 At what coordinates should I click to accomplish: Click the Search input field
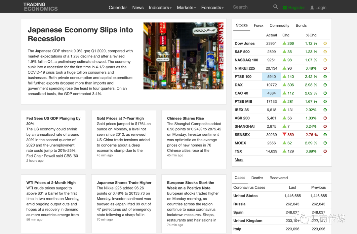tap(252, 7)
